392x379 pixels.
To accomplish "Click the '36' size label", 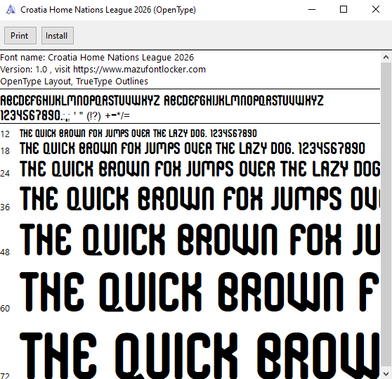I will click(5, 207).
